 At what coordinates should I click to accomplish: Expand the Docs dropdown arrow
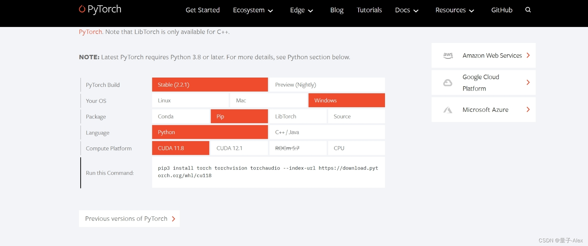click(x=416, y=11)
